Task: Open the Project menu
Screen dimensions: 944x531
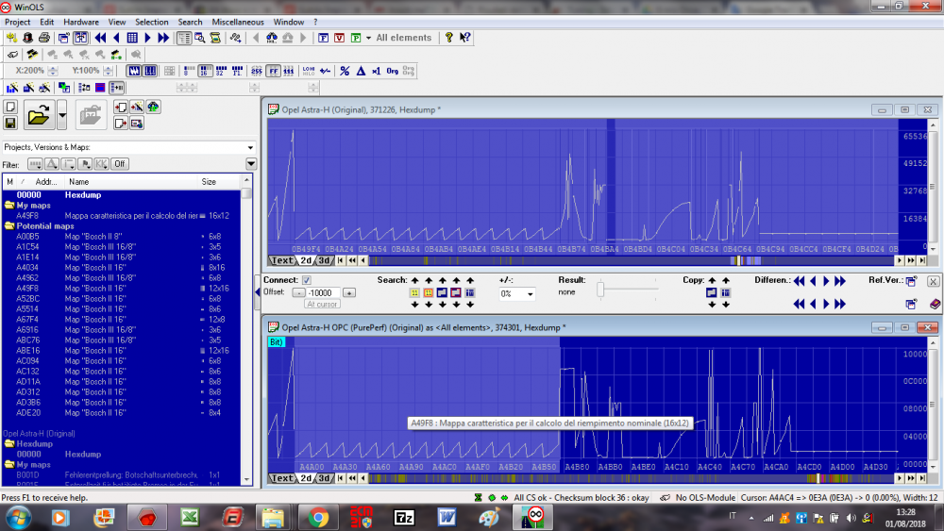Action: [17, 22]
